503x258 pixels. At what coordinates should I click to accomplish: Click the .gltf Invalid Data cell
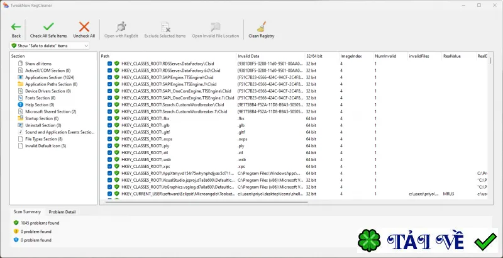241,132
